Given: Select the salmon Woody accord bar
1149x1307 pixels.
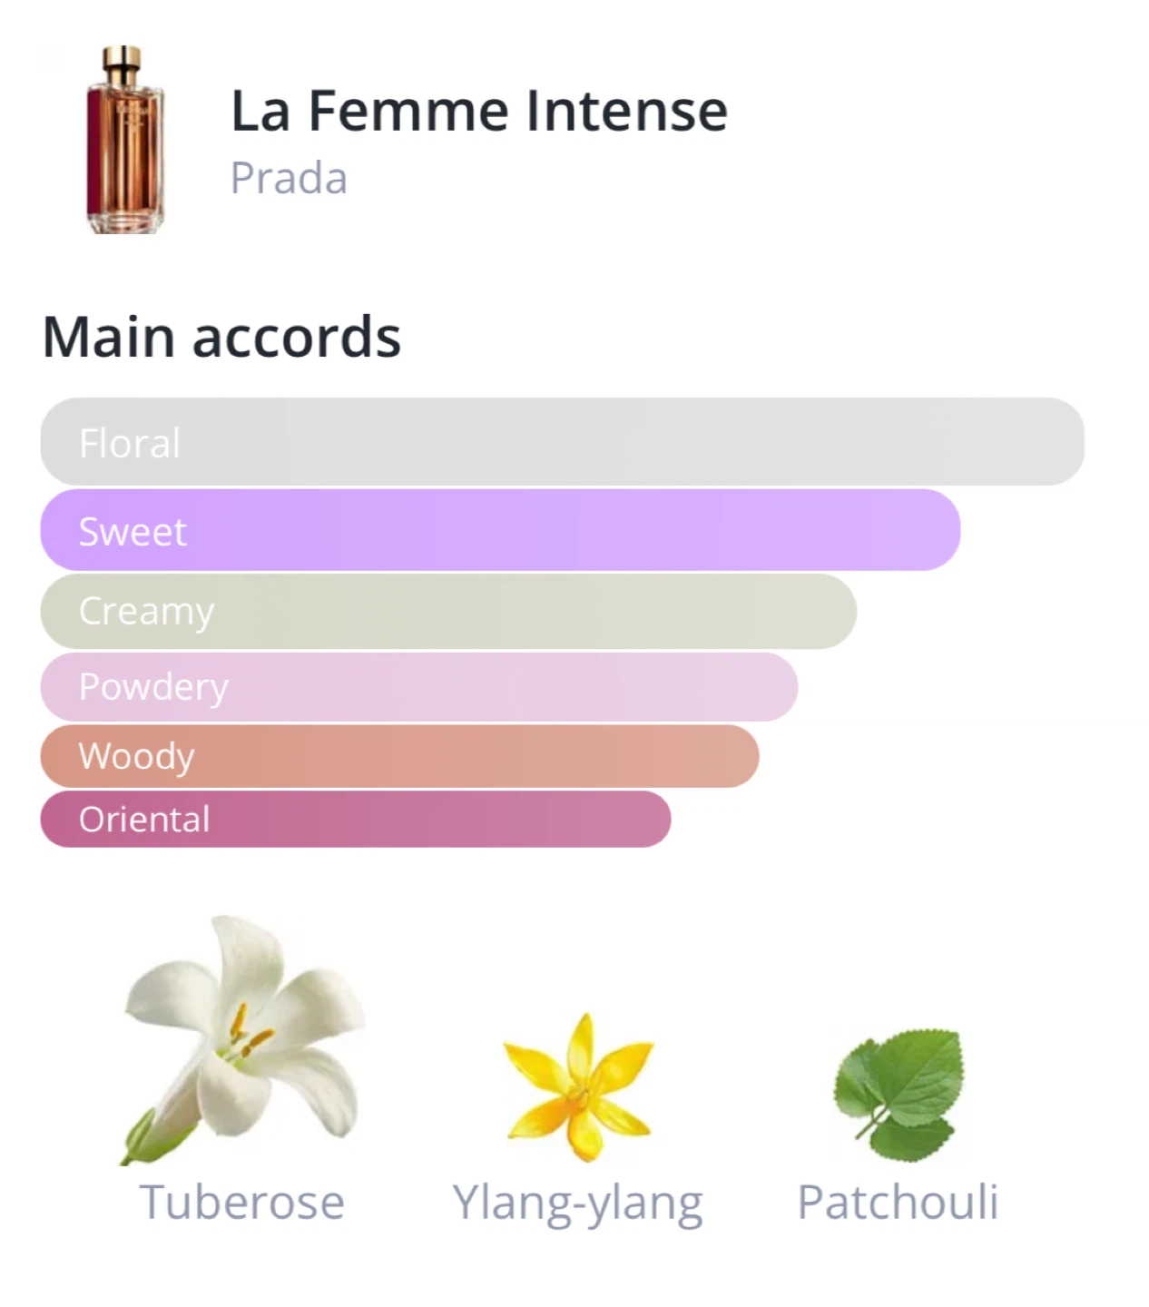Looking at the screenshot, I should (399, 756).
